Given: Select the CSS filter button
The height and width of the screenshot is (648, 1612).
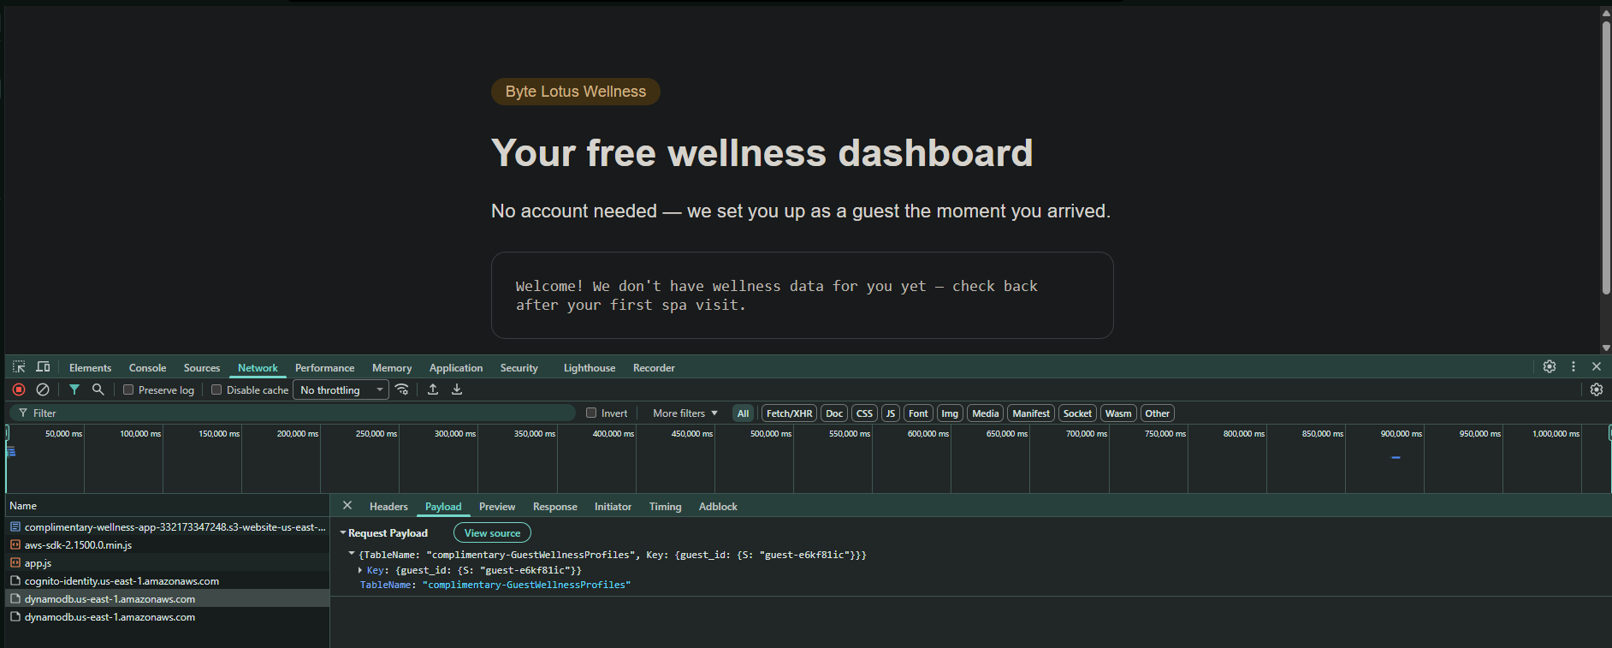Looking at the screenshot, I should [x=864, y=413].
